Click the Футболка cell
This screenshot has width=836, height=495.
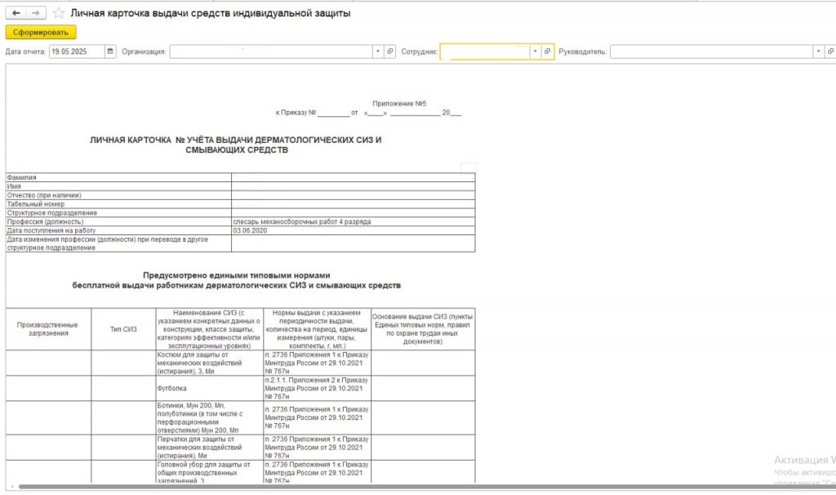(x=210, y=388)
